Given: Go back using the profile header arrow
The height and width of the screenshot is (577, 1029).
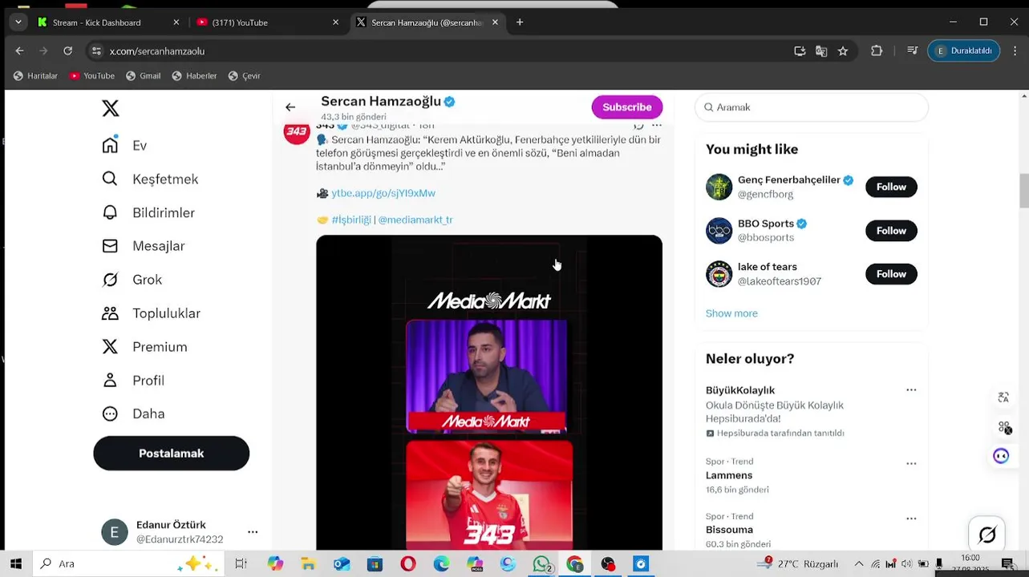Looking at the screenshot, I should point(290,107).
